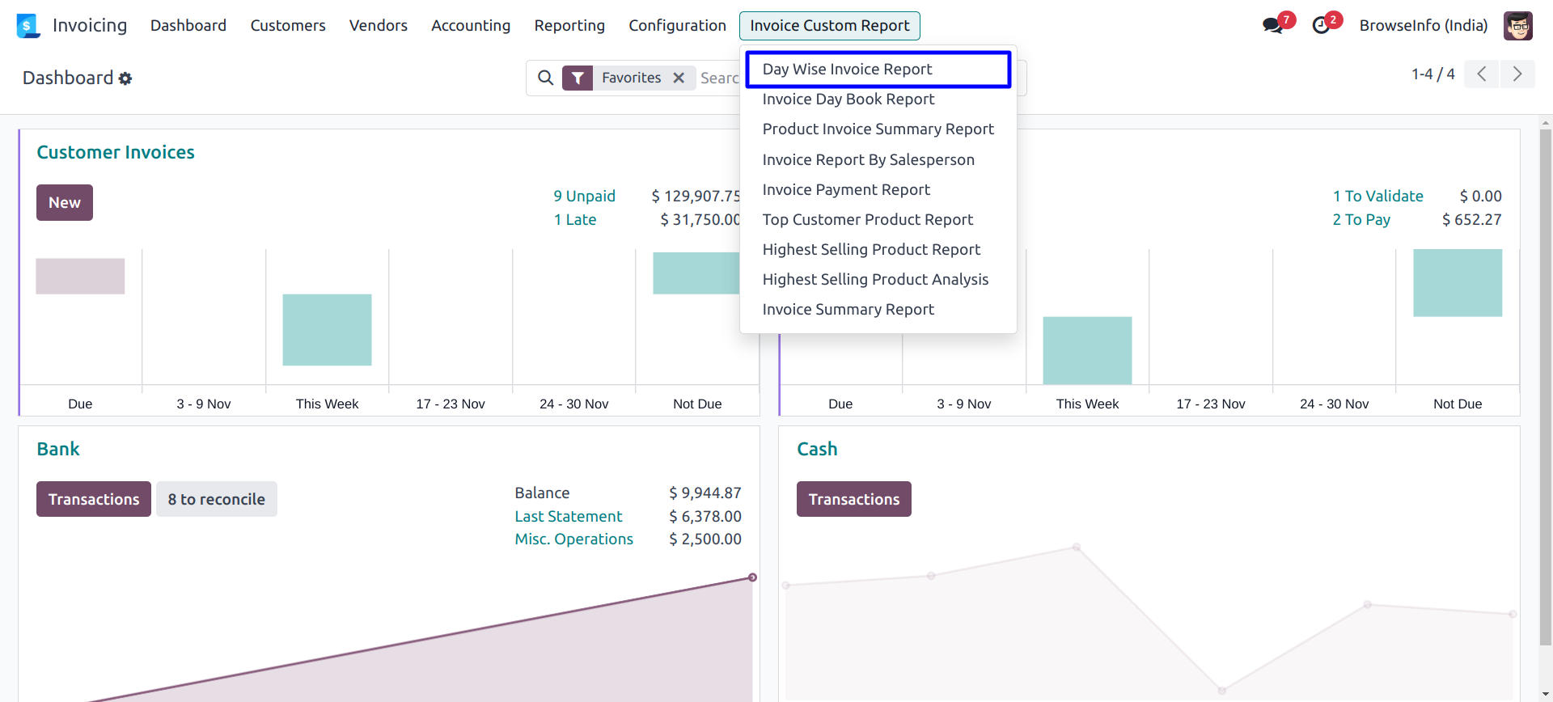The width and height of the screenshot is (1553, 702).
Task: Click the search magnifier icon
Action: click(x=546, y=78)
